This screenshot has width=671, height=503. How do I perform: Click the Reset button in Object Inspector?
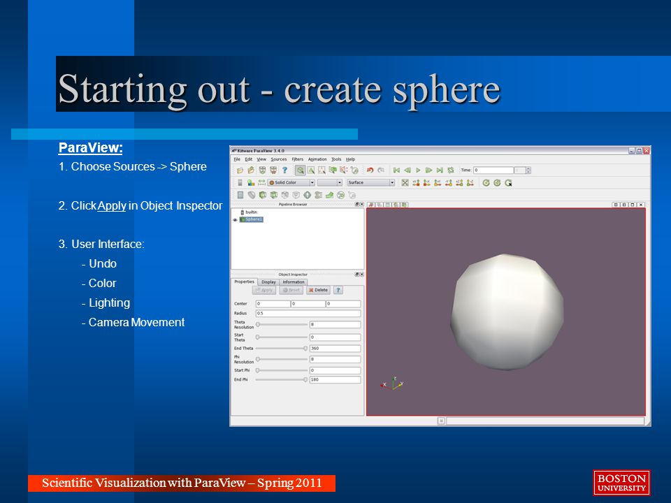(291, 290)
